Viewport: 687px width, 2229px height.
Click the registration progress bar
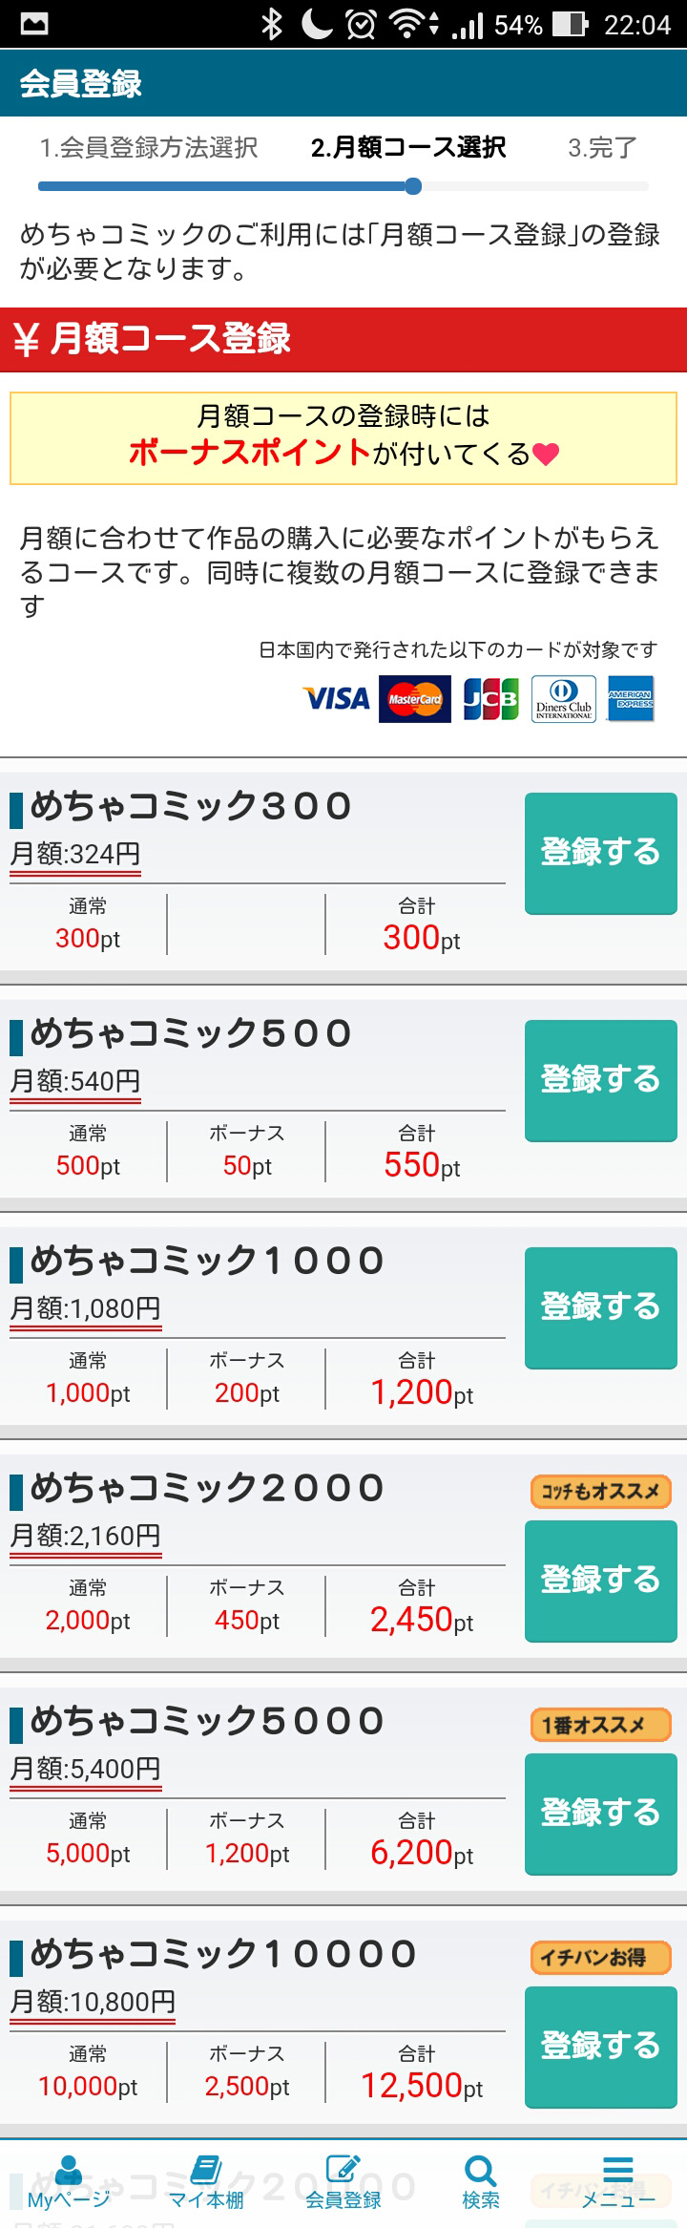(x=343, y=186)
